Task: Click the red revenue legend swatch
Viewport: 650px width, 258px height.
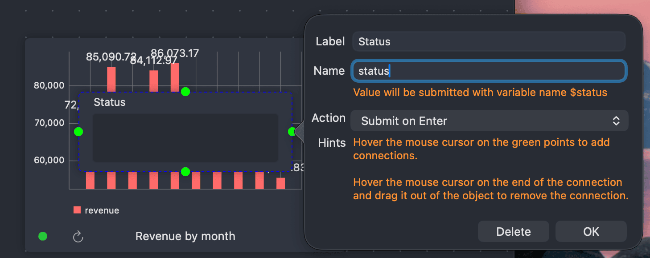Action: 77,210
